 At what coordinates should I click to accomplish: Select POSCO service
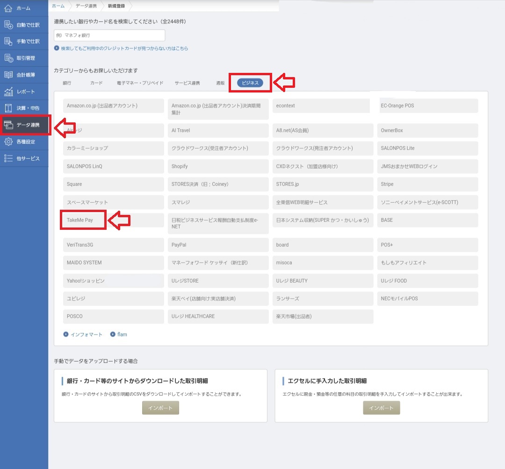click(113, 317)
